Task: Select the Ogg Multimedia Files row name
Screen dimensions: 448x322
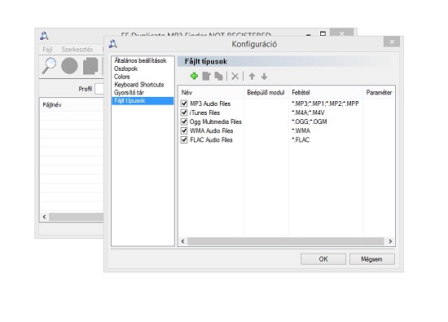Action: point(216,121)
